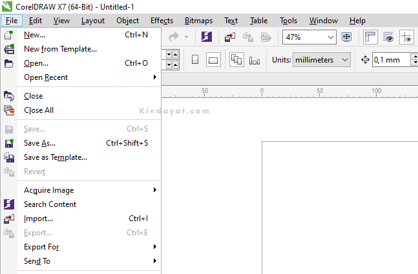
Task: Click the New from Template icon
Action: (x=9, y=49)
